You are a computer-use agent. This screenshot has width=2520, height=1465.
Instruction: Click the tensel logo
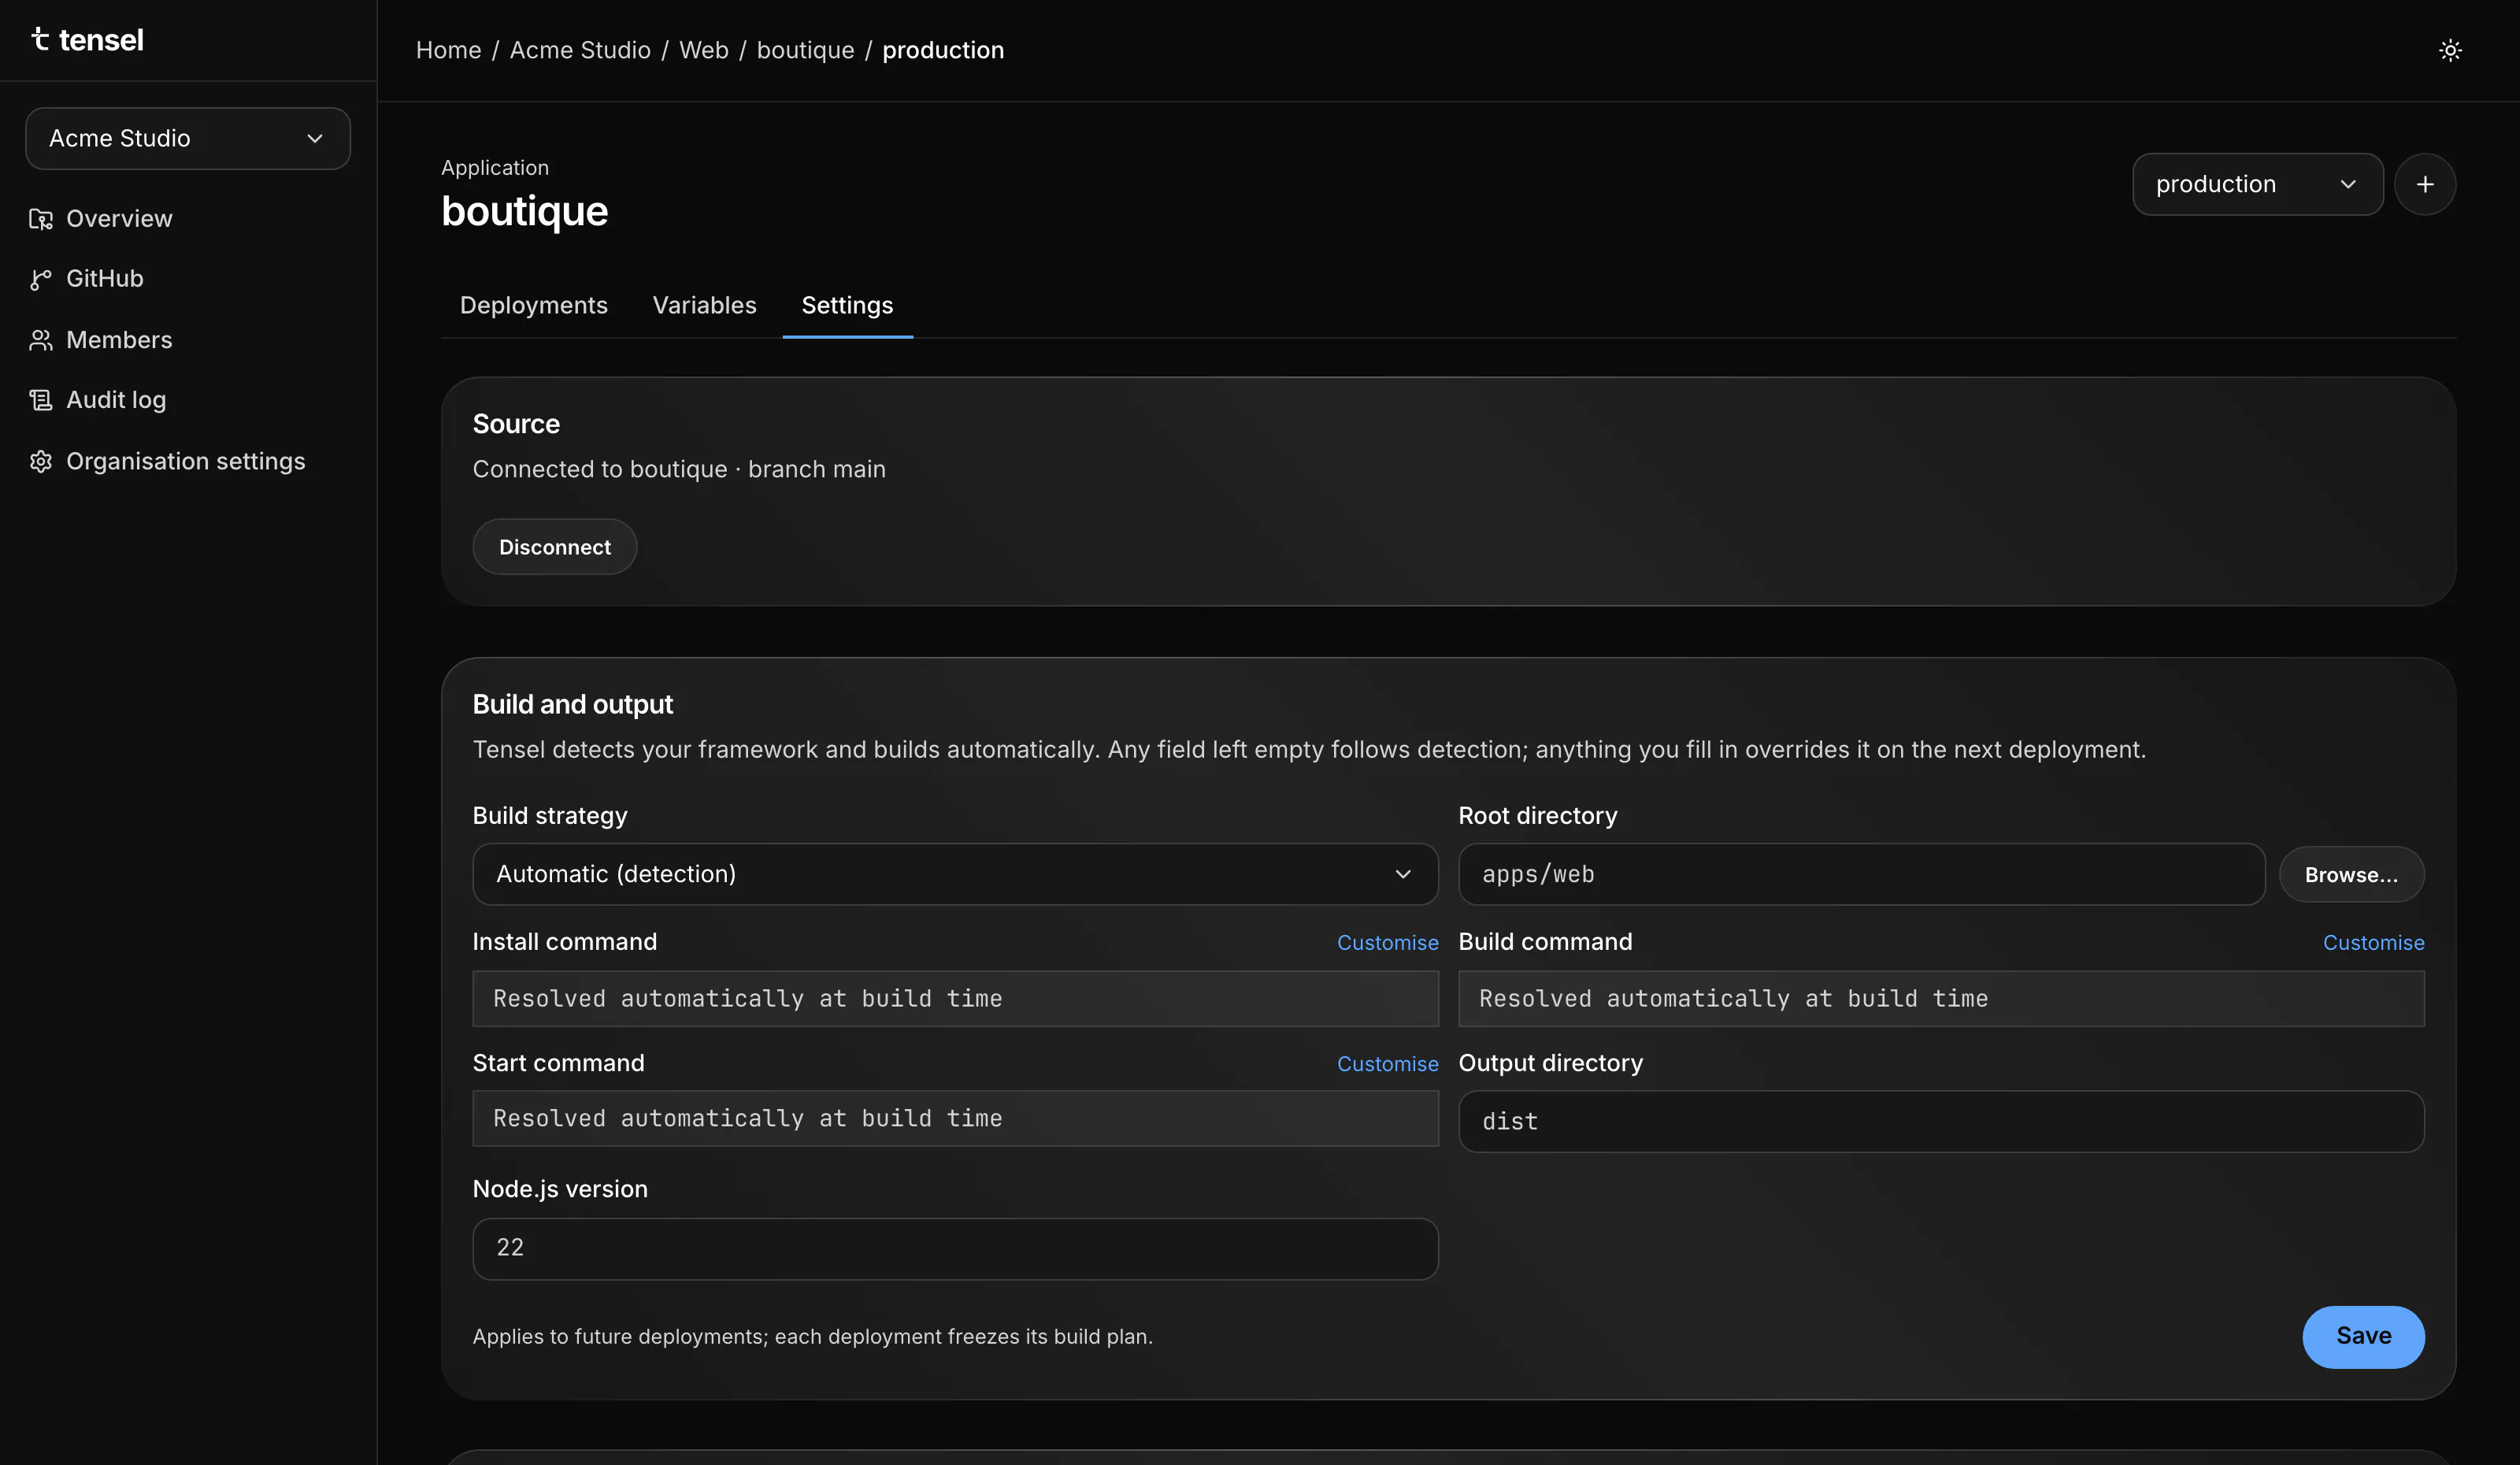[x=87, y=40]
